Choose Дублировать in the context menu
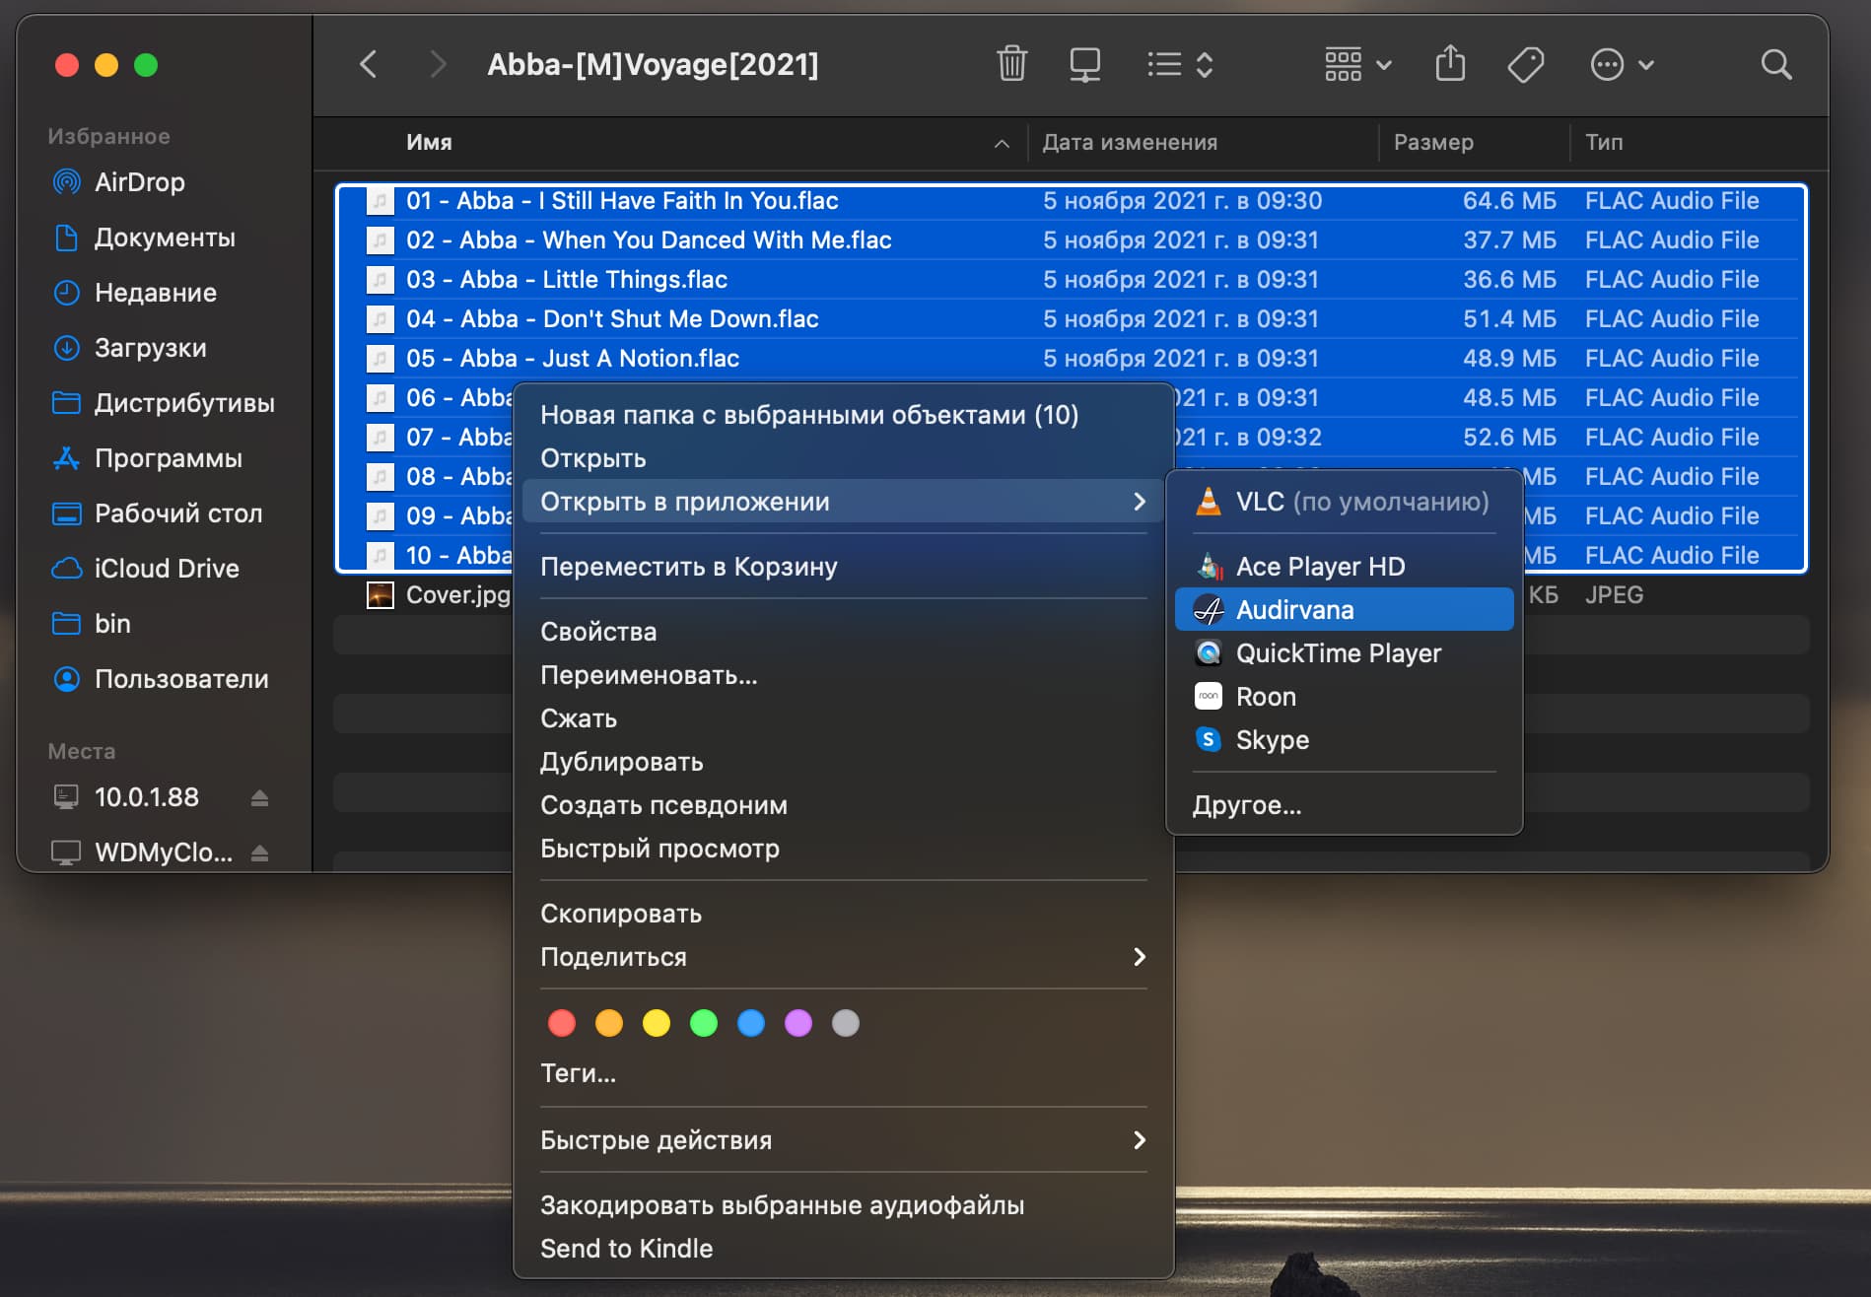Image resolution: width=1871 pixels, height=1297 pixels. click(844, 762)
